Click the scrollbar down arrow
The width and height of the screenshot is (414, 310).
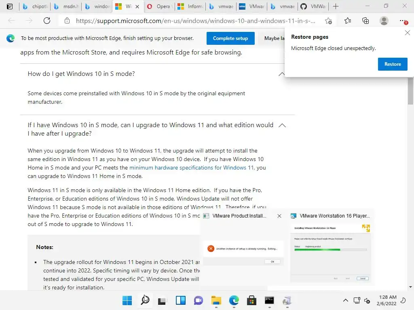(x=410, y=287)
